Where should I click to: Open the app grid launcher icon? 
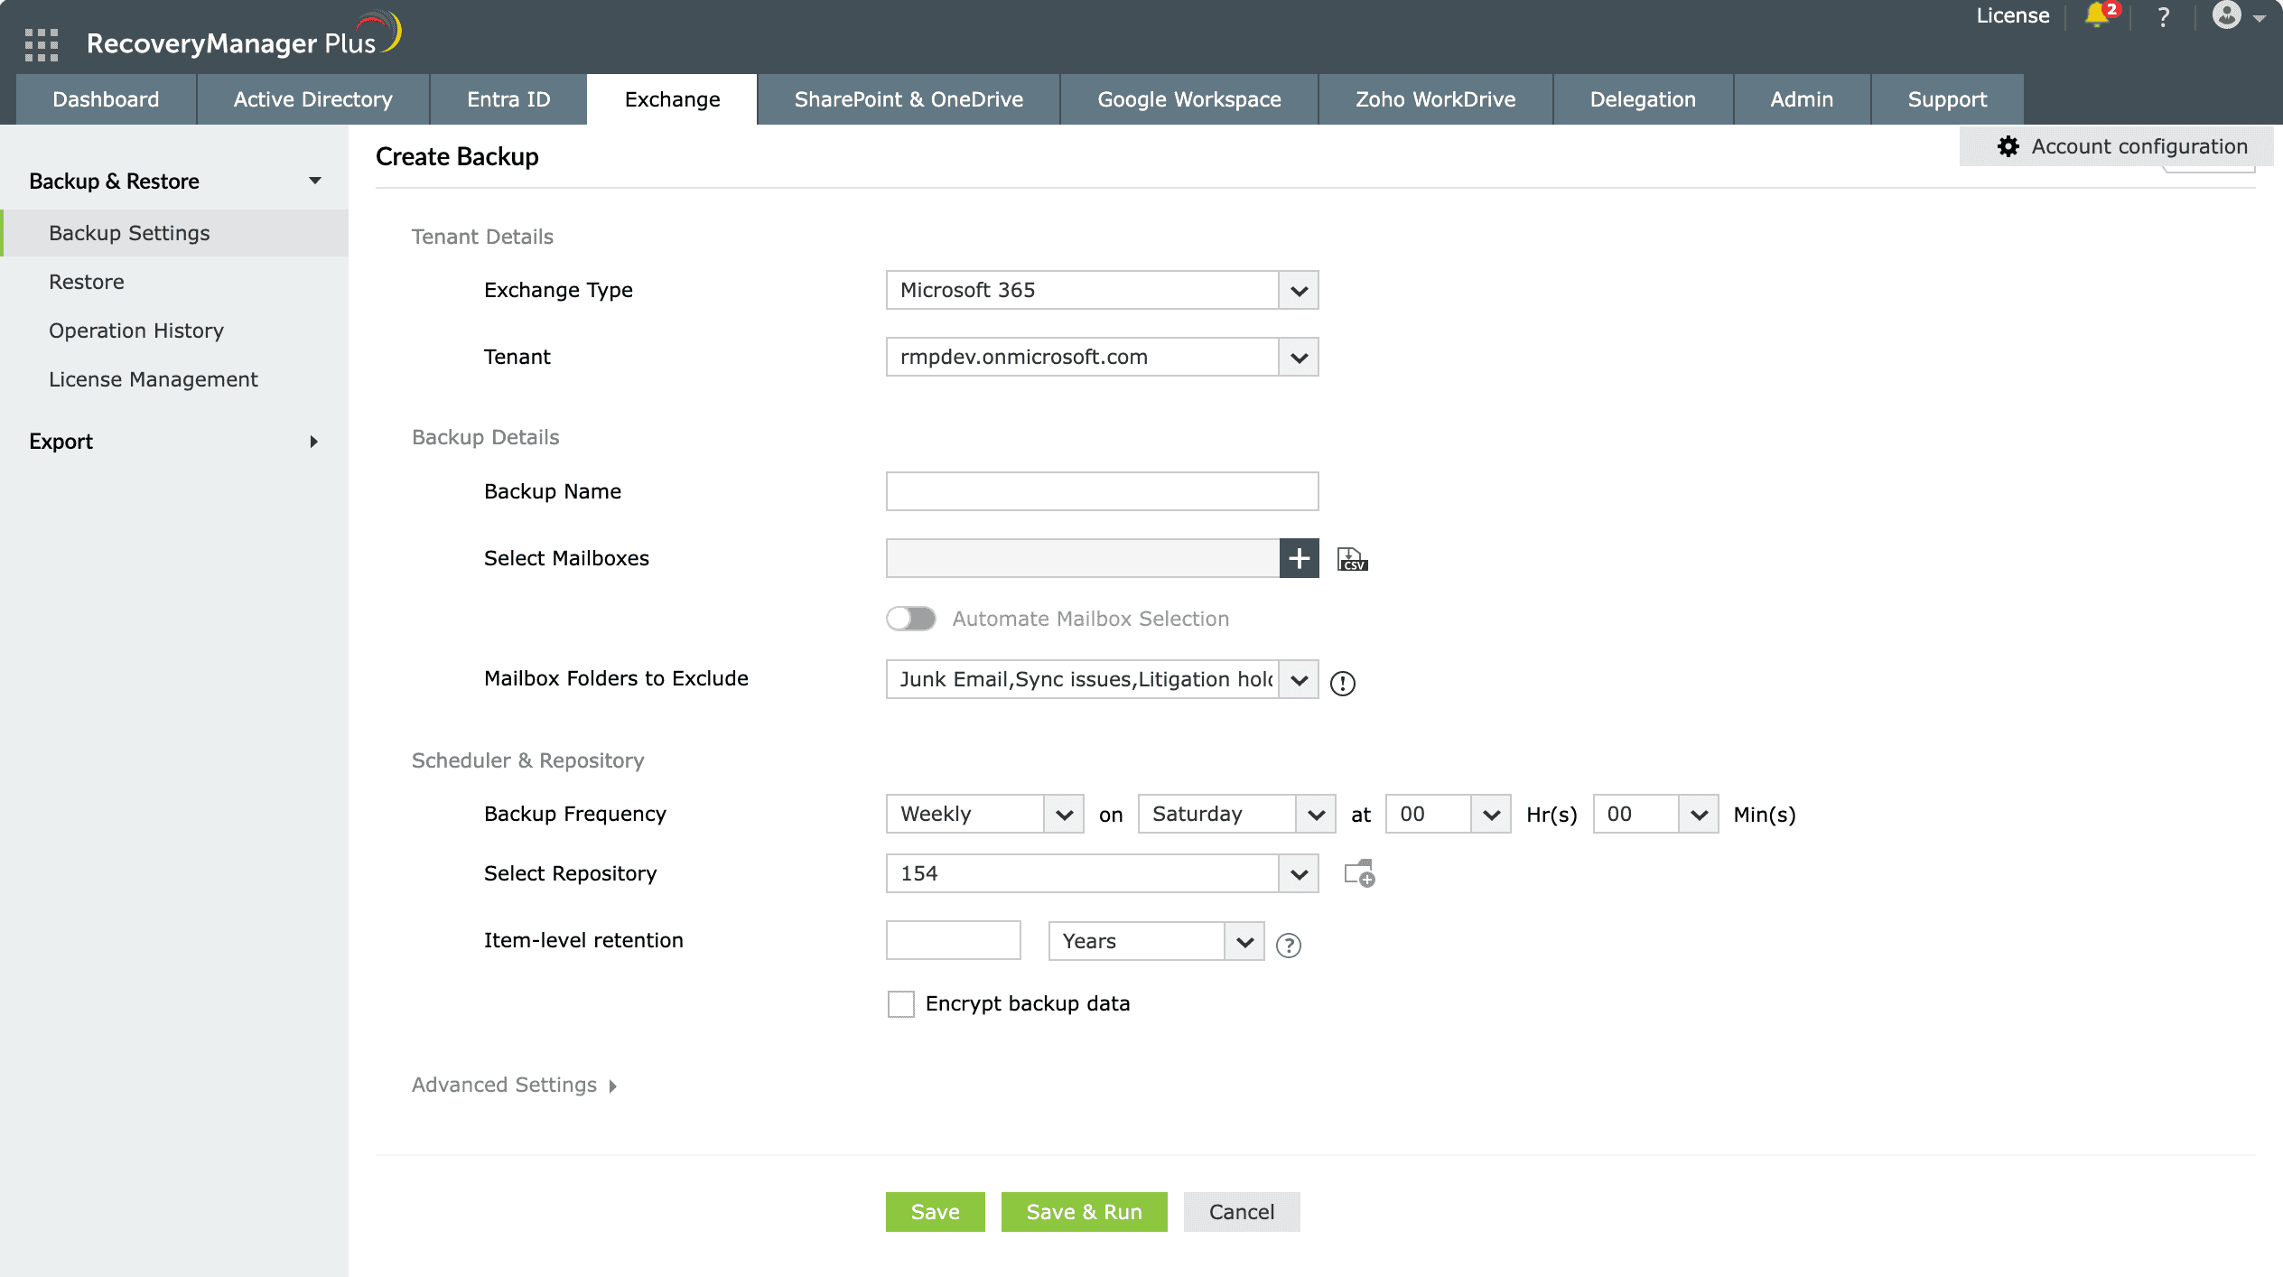(x=42, y=43)
